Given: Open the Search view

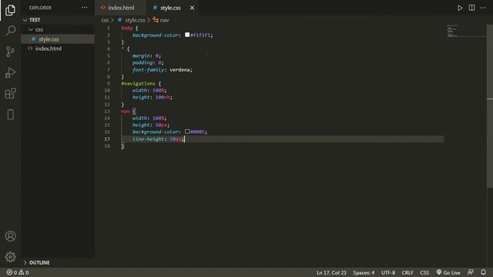Looking at the screenshot, I should (10, 31).
